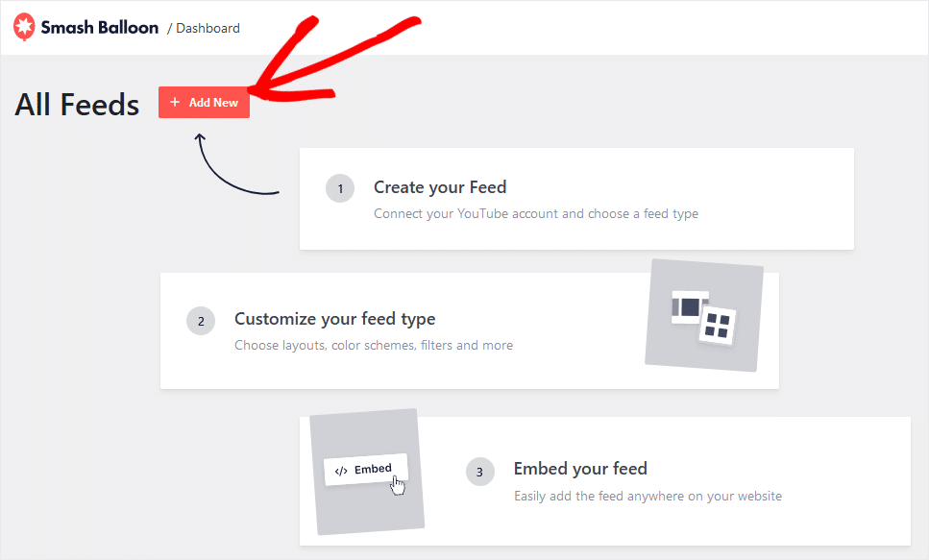The image size is (929, 560).
Task: Open the Dashboard breadcrumb item
Action: [208, 27]
